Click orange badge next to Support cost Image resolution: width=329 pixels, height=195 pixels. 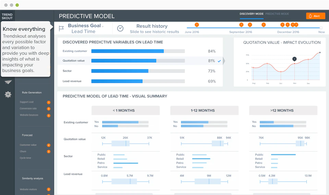pyautogui.click(x=48, y=102)
